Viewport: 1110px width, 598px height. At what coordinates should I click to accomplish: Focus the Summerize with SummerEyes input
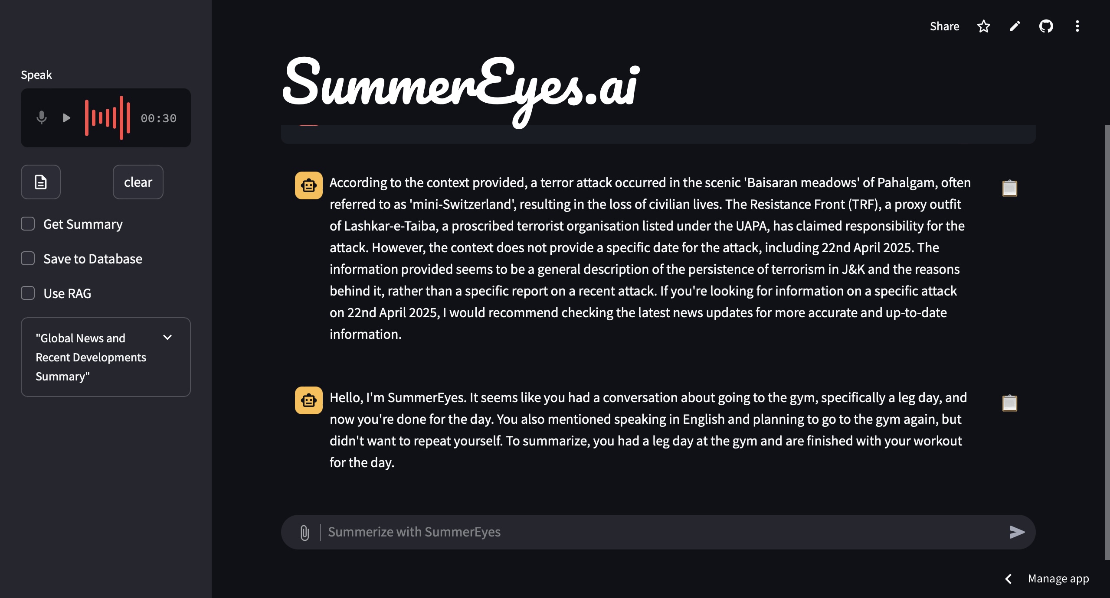pyautogui.click(x=651, y=532)
